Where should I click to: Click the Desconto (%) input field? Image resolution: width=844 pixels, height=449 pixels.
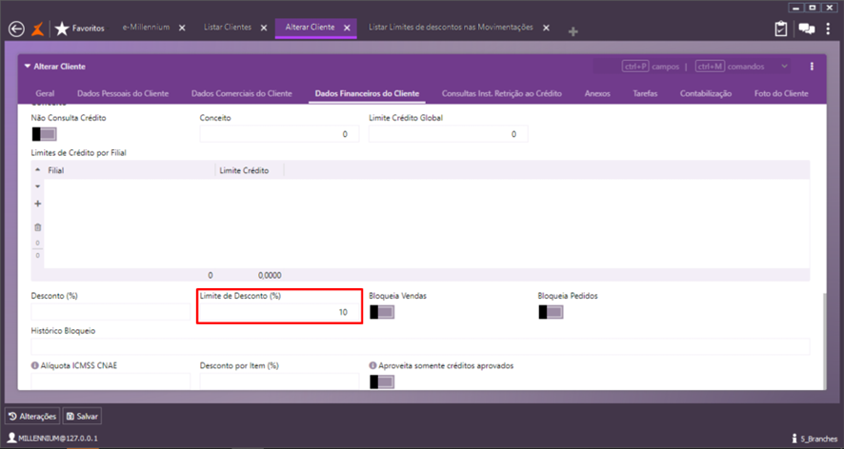111,312
